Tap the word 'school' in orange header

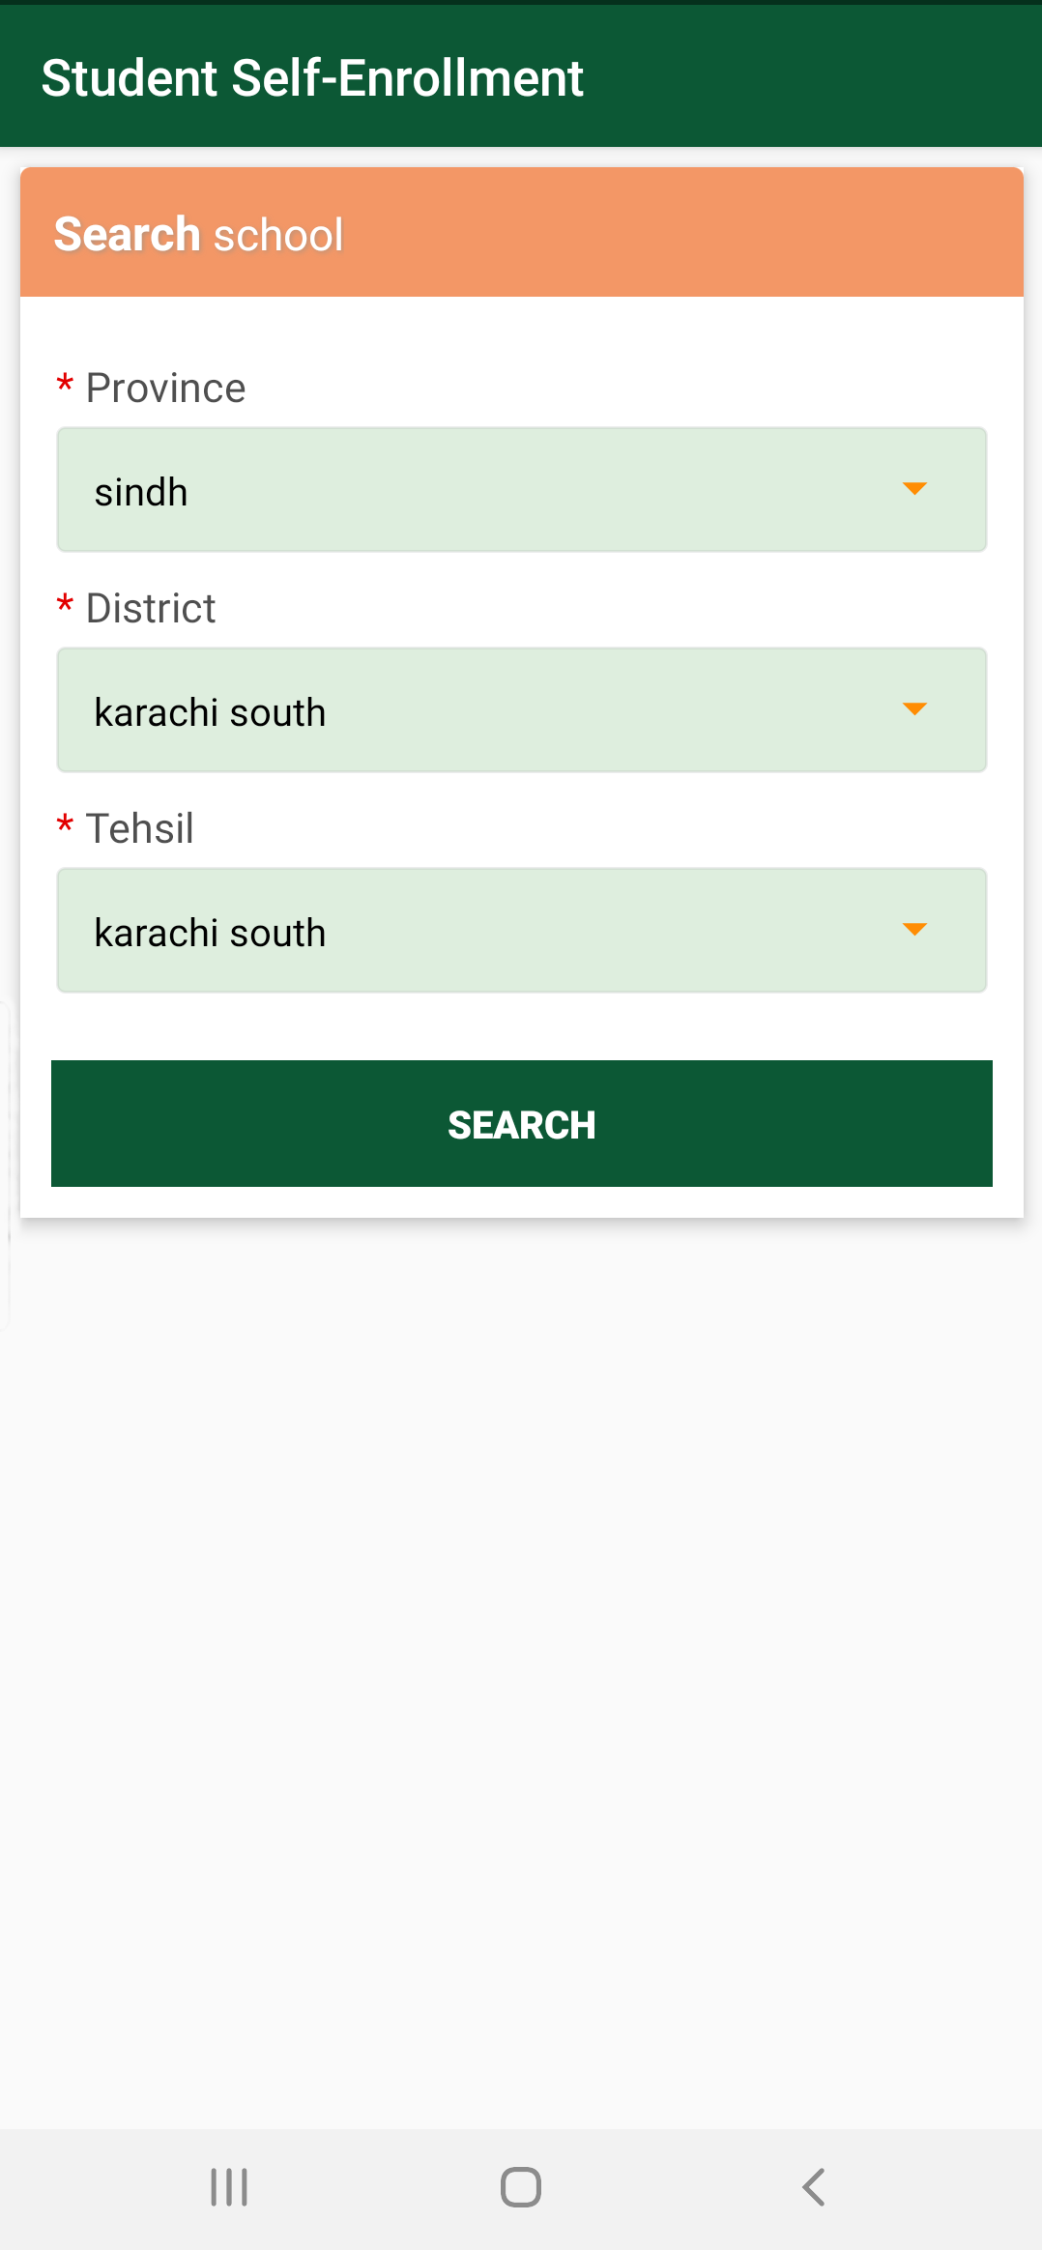tap(278, 235)
